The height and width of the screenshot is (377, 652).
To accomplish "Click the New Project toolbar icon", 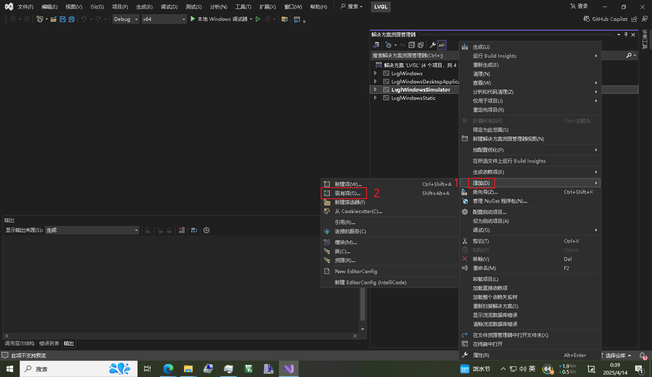I will (x=39, y=19).
